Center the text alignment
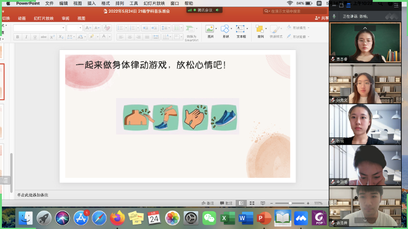The height and width of the screenshot is (229, 408). [130, 37]
